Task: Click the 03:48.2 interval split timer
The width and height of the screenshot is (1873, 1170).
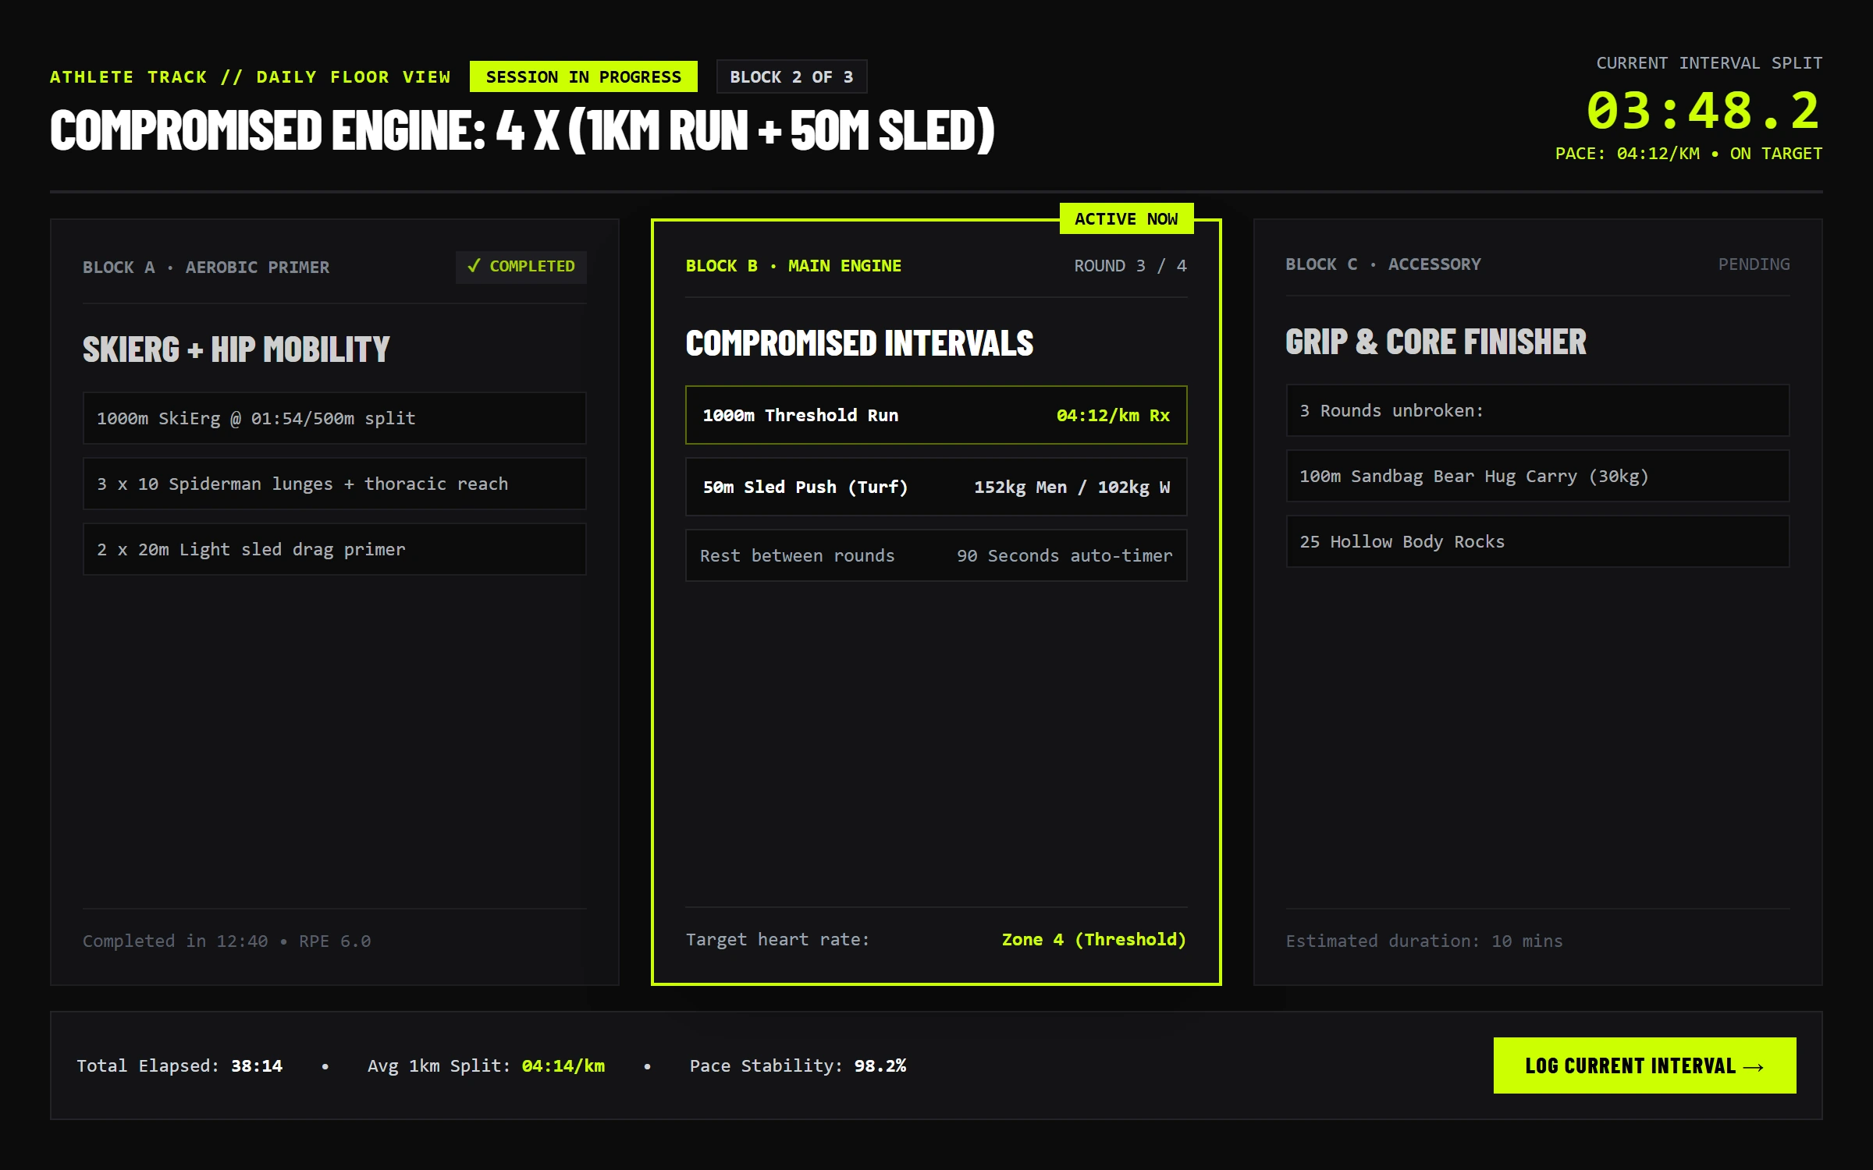Action: pyautogui.click(x=1703, y=110)
